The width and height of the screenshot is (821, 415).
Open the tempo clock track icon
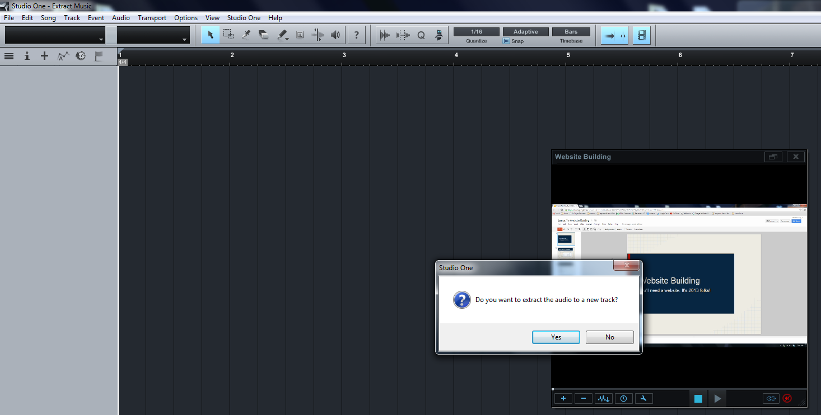pos(81,56)
